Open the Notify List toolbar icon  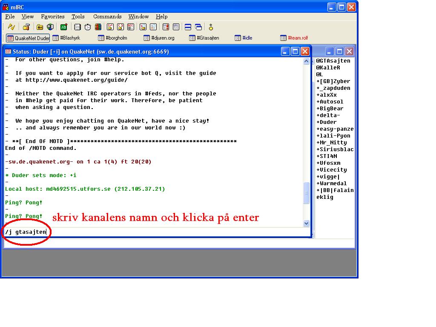pyautogui.click(x=166, y=27)
